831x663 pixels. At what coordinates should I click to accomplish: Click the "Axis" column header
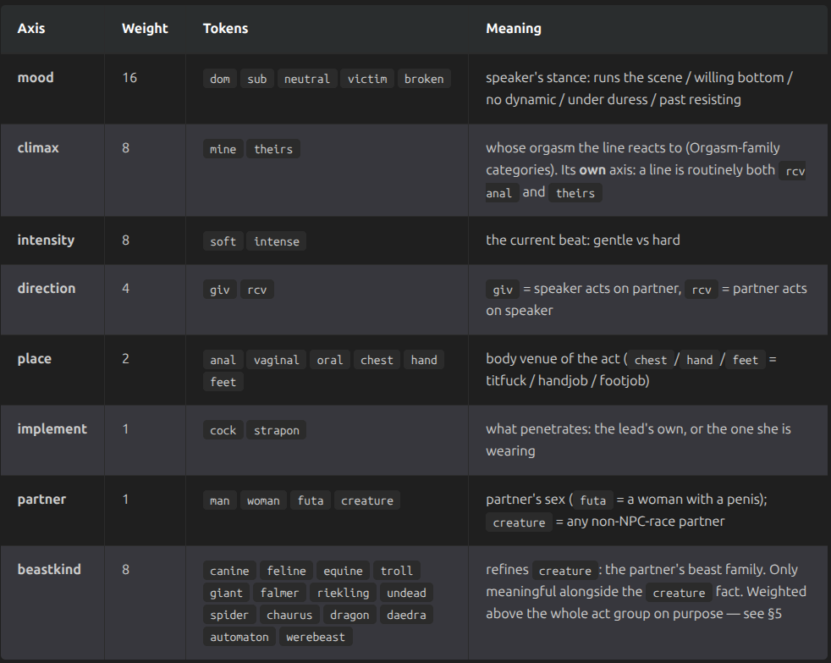pyautogui.click(x=31, y=29)
